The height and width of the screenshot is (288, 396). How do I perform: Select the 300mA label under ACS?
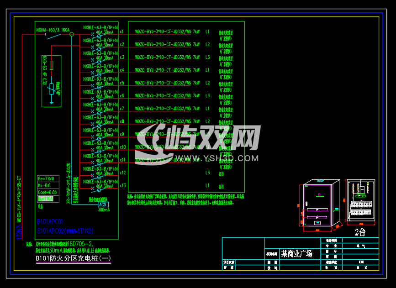(104, 210)
